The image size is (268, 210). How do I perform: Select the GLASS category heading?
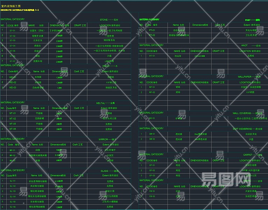pyautogui.click(x=110, y=171)
